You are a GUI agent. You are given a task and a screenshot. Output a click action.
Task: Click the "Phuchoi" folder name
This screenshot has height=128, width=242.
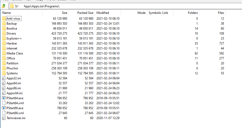click(12, 68)
